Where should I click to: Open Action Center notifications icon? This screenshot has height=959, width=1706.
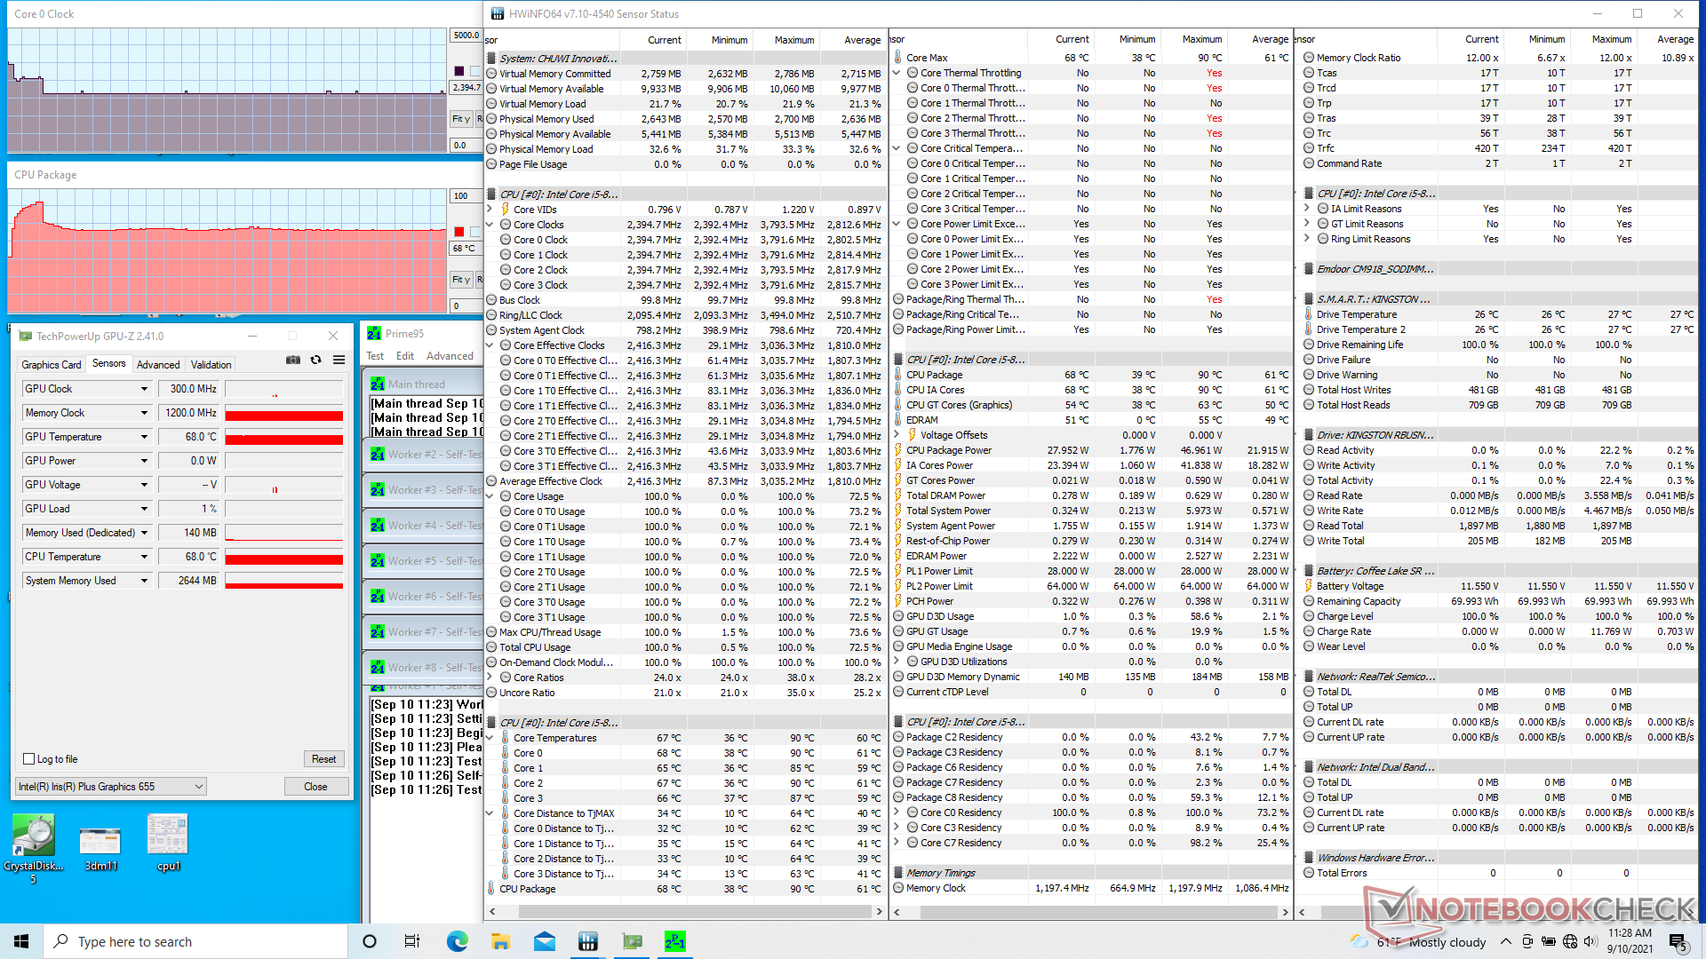pyautogui.click(x=1678, y=941)
